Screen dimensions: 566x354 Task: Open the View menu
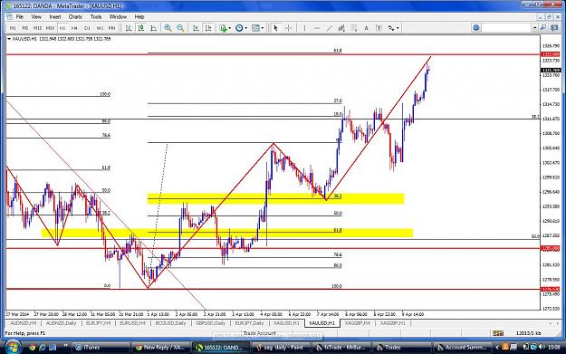pyautogui.click(x=36, y=16)
